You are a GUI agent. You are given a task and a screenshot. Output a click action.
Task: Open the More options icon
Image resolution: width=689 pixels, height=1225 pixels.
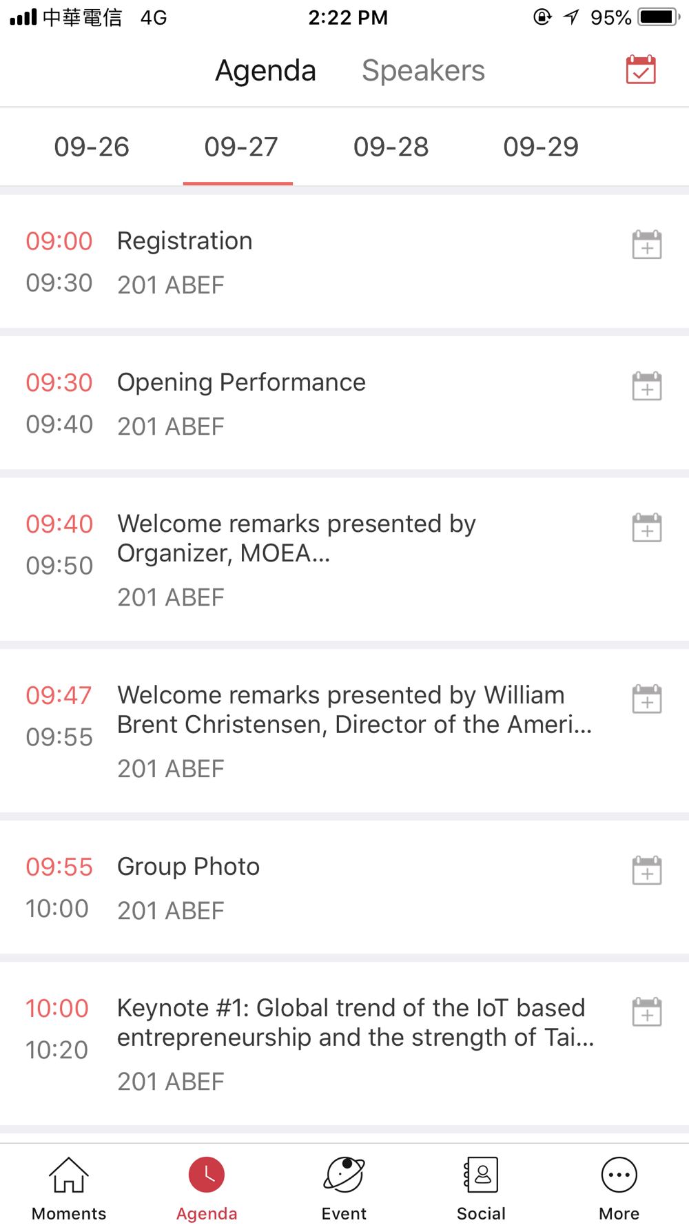[619, 1175]
